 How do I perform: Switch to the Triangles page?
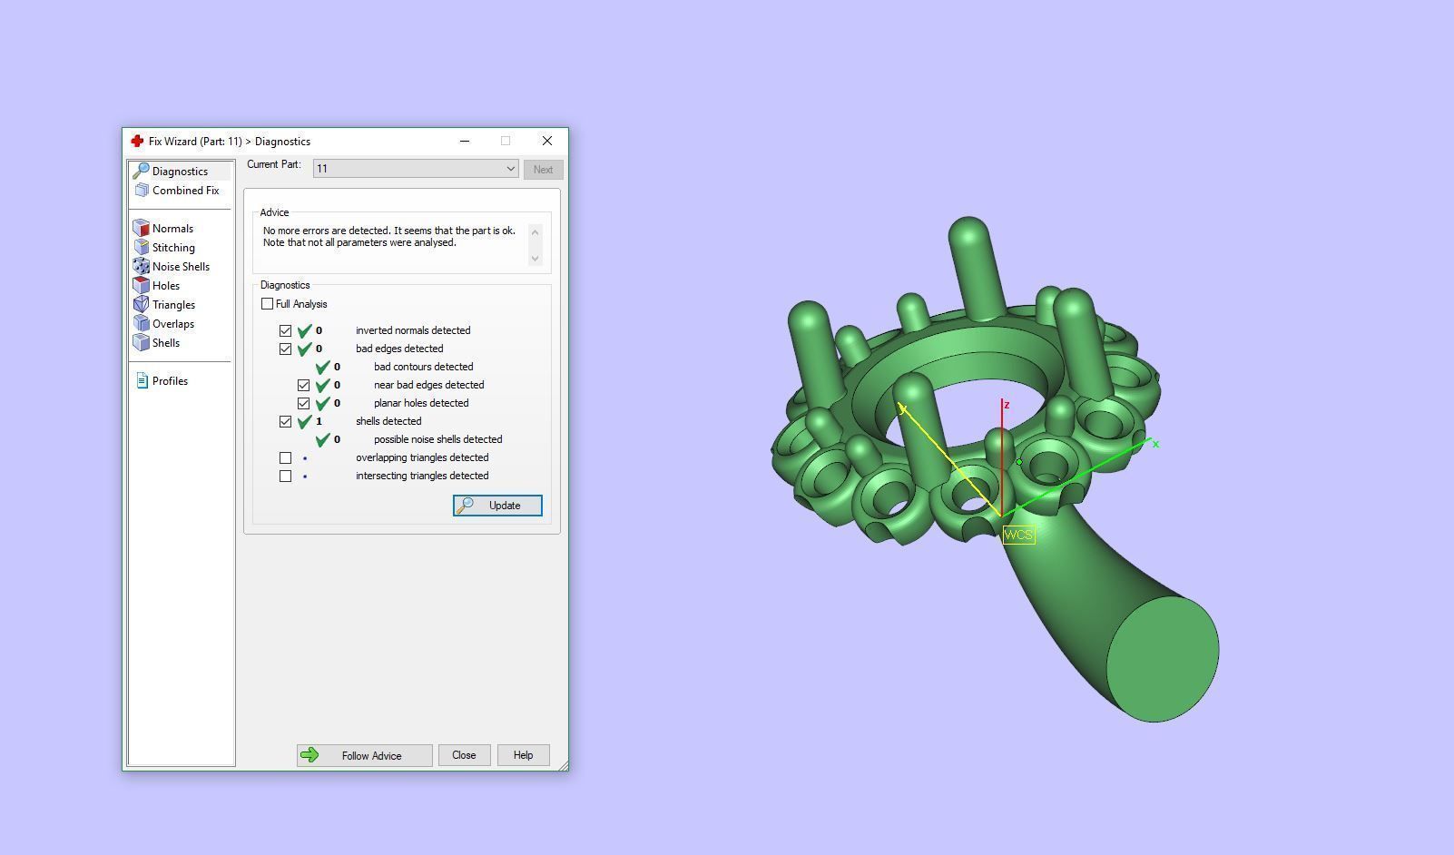[173, 305]
